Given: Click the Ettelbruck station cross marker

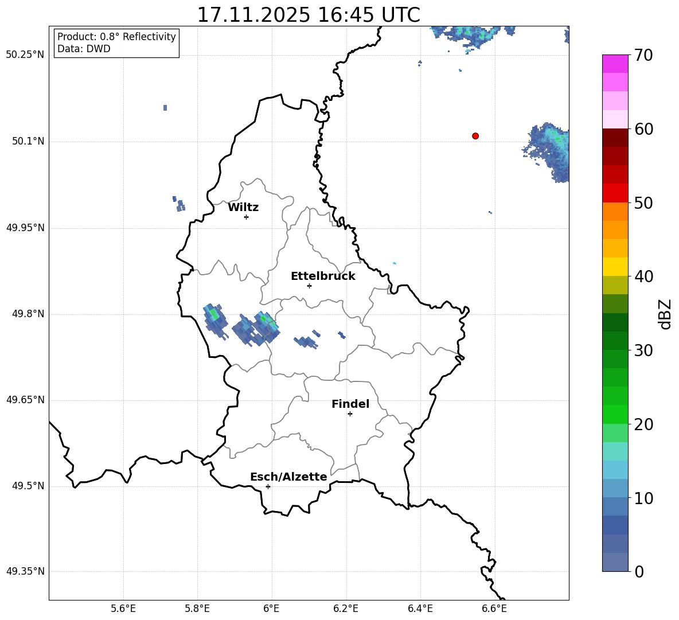Looking at the screenshot, I should 309,286.
